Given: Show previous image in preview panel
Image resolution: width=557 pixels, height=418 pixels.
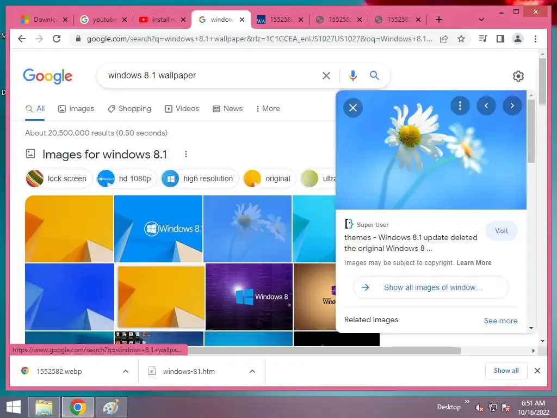Looking at the screenshot, I should coord(486,106).
